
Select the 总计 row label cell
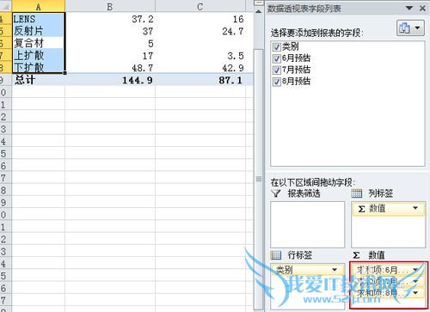pyautogui.click(x=39, y=80)
